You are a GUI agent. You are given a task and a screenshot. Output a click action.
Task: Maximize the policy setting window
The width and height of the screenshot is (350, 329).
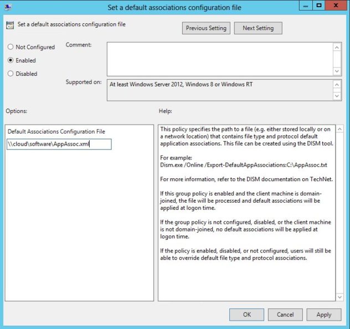[x=319, y=6]
